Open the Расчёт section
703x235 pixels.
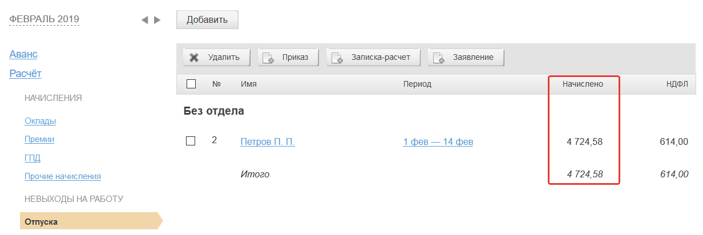(25, 74)
